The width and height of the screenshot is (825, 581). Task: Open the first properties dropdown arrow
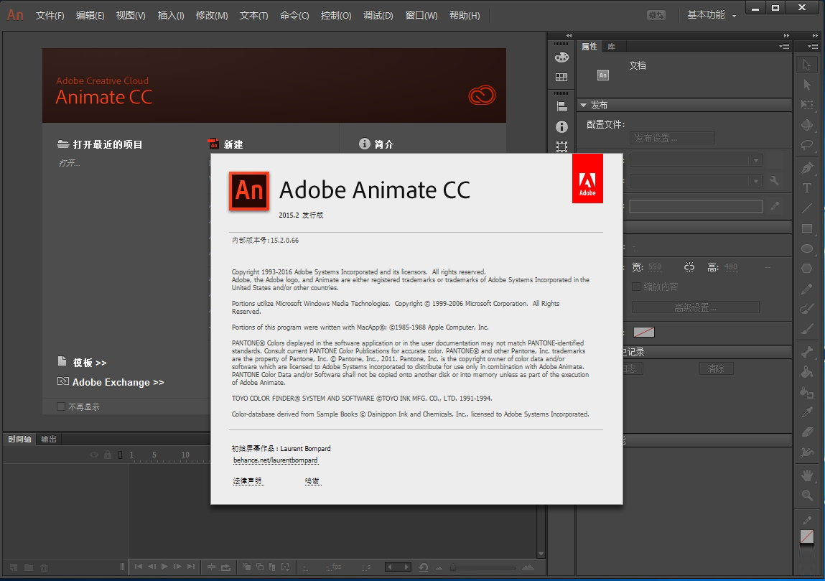pos(755,160)
